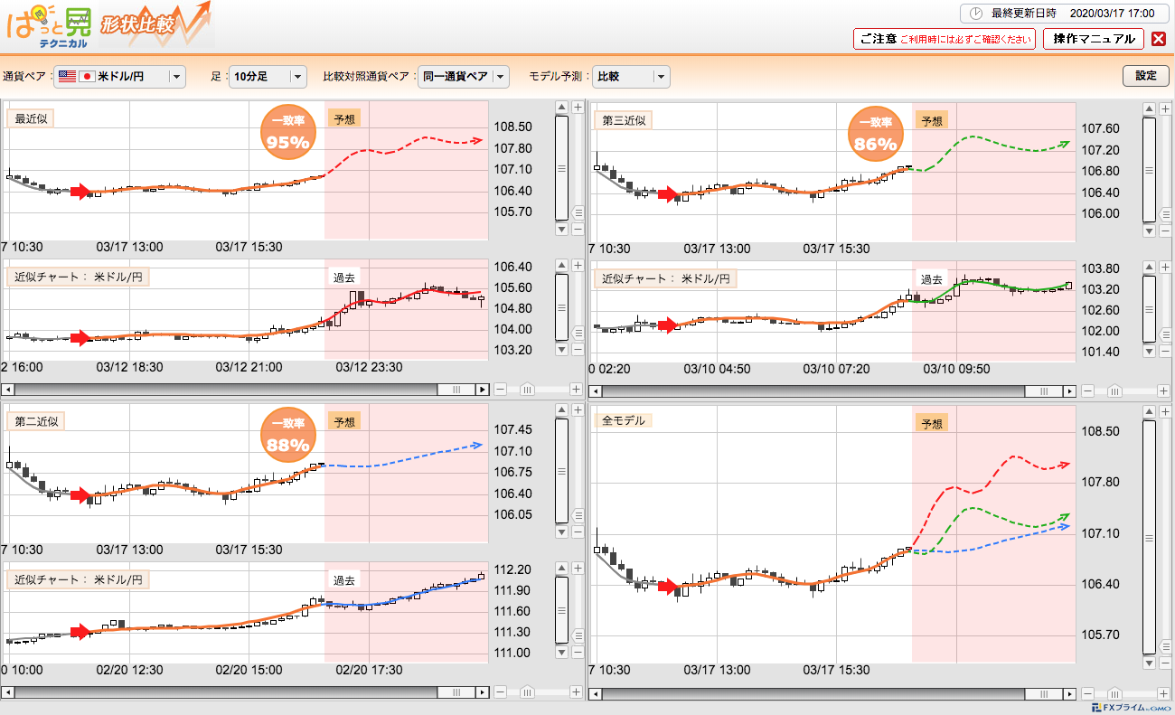
Task: Click horizontal zoom-in plus under 第三近似 panel
Action: 1164,391
